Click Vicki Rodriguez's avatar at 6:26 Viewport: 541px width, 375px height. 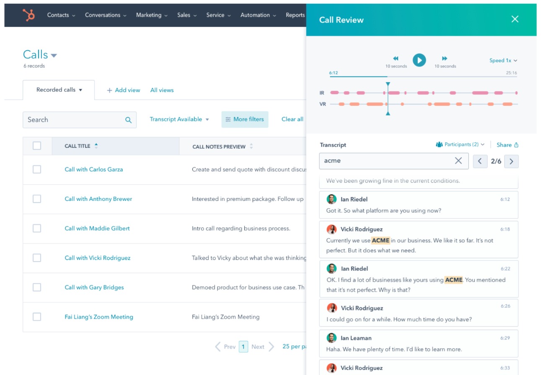(x=331, y=308)
